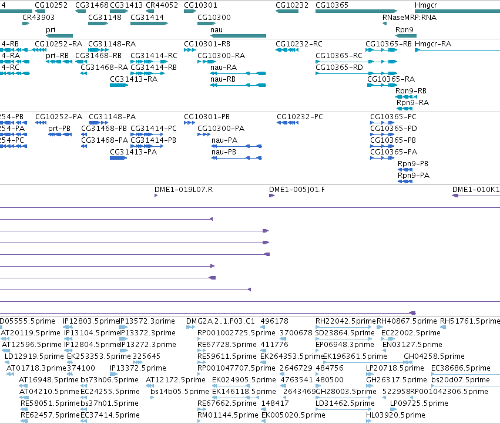This screenshot has height=424, width=500.
Task: Select the CG10300-RA transcript
Action: coord(206,62)
